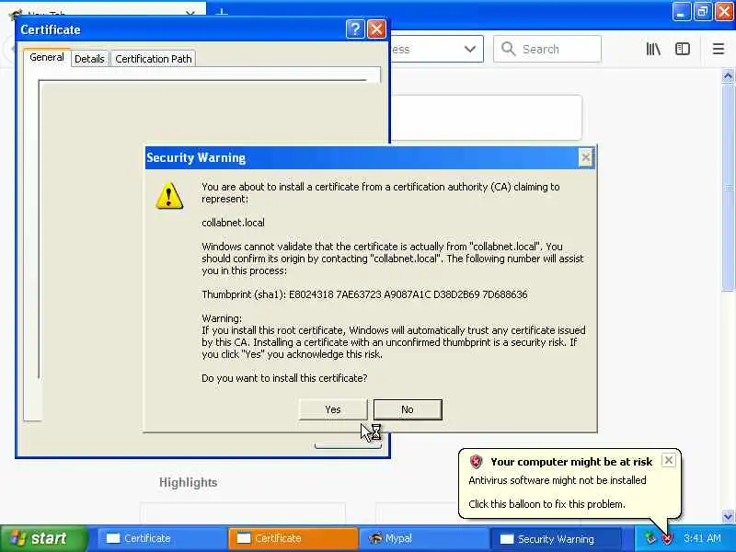Click the browser scrollbar up arrow

click(x=728, y=75)
